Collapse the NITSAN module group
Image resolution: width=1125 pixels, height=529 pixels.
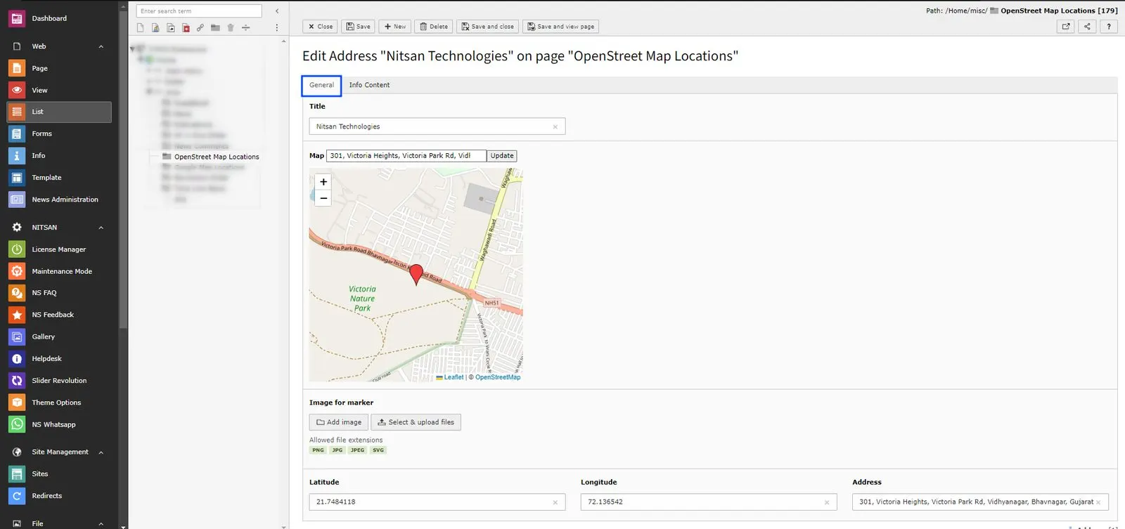pos(101,228)
